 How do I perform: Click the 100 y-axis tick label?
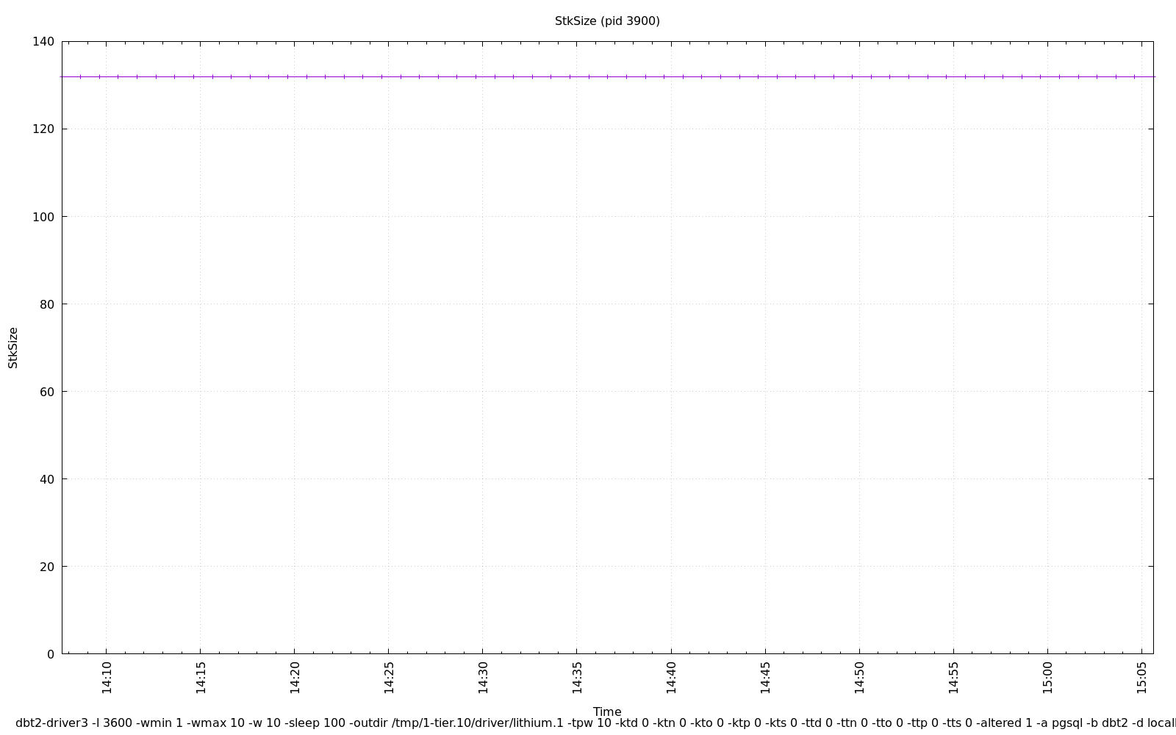(x=43, y=217)
